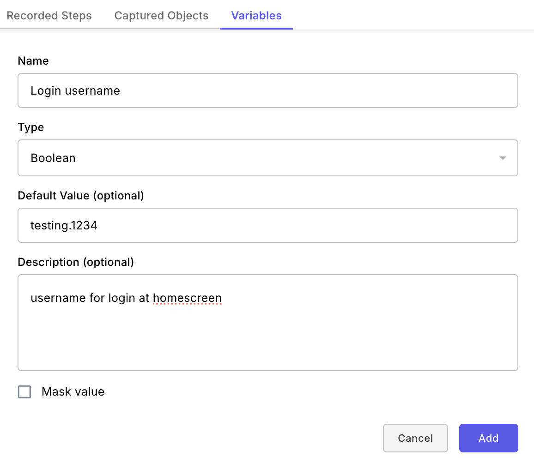The height and width of the screenshot is (469, 534).
Task: Click inside the Description text area
Action: click(267, 332)
